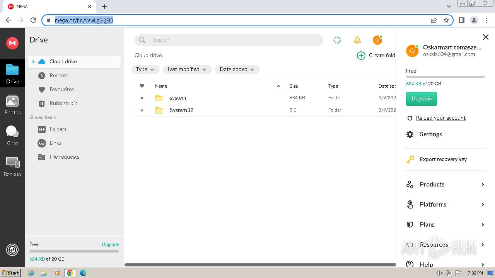Viewport: 495px width, 278px height.
Task: Open the Photos section
Action: click(12, 105)
